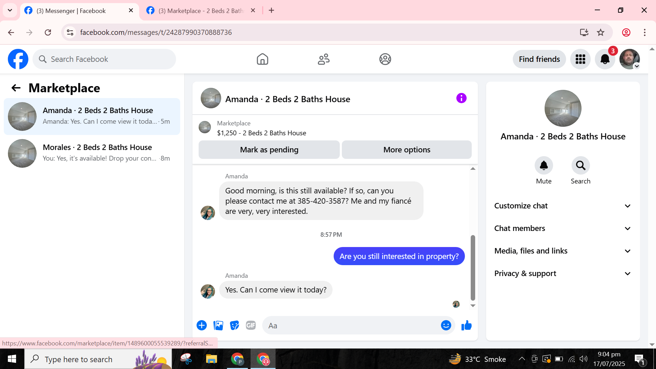Screen dimensions: 656x369
Task: Click the 'Are you still interested in property?' message
Action: (399, 256)
